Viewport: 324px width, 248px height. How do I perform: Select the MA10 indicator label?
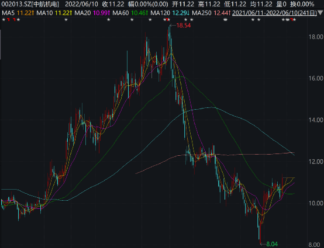44,13
